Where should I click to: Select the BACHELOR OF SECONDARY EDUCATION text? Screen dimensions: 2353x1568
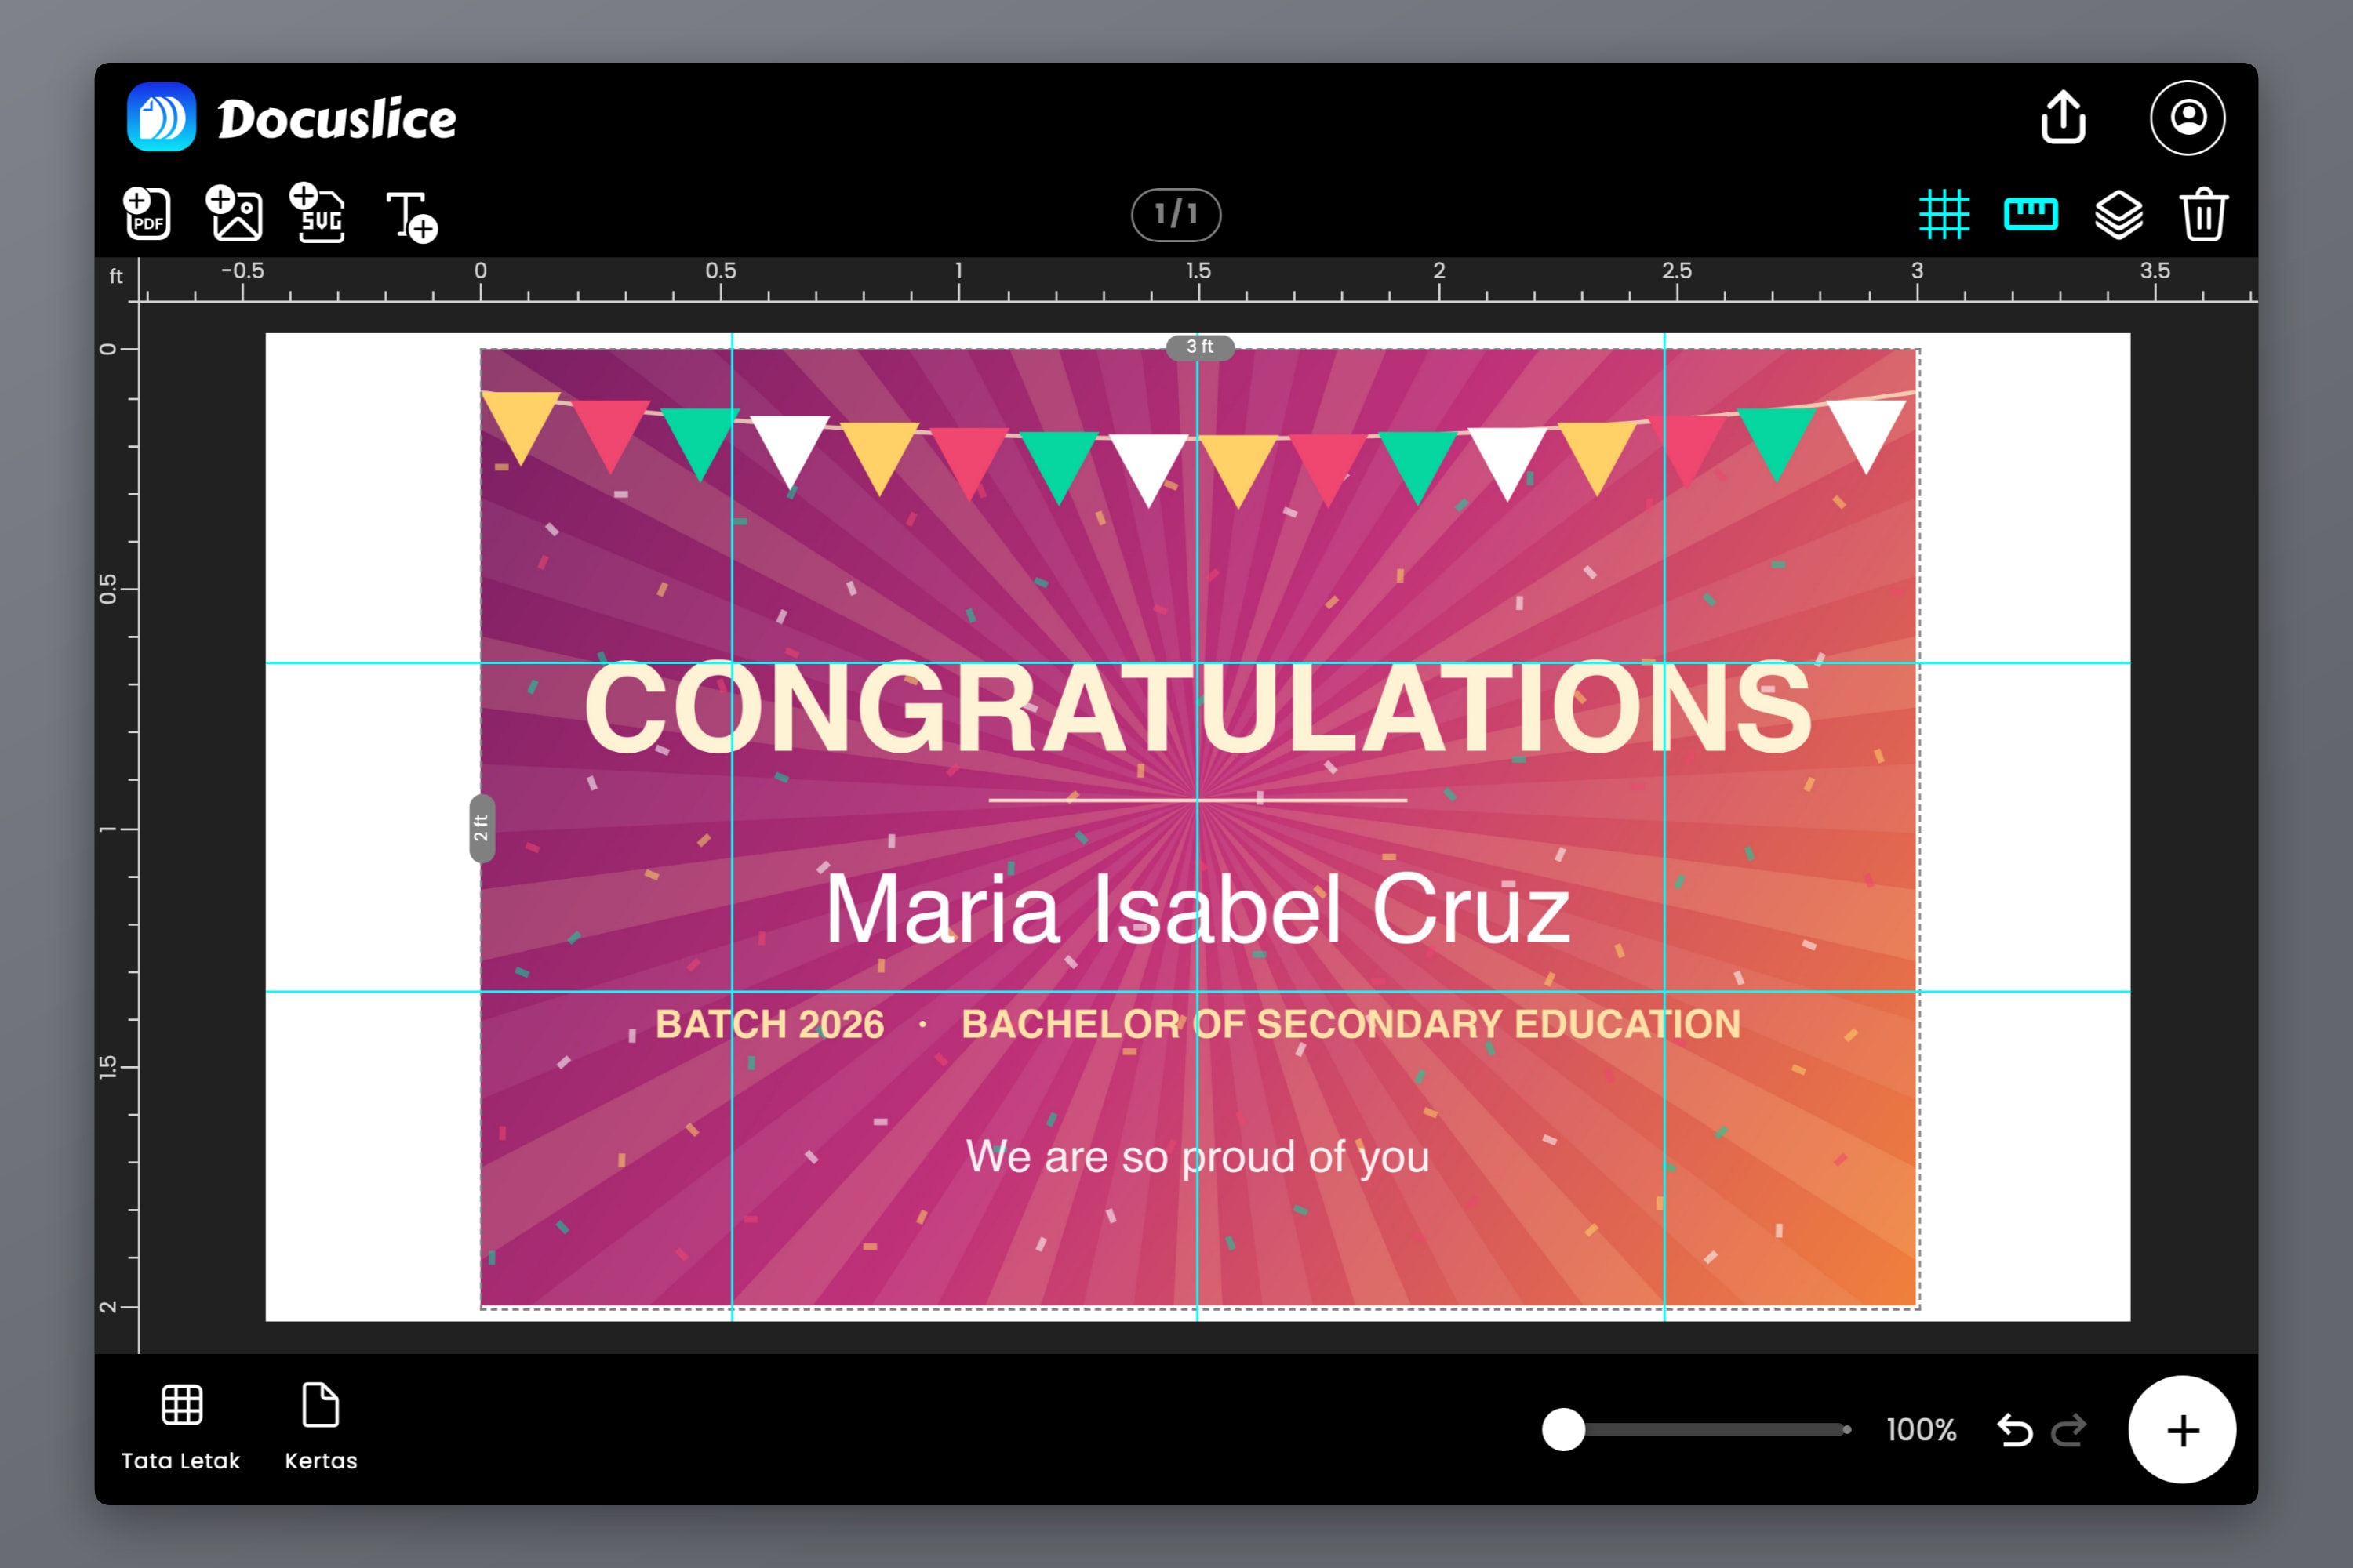[x=1351, y=1024]
